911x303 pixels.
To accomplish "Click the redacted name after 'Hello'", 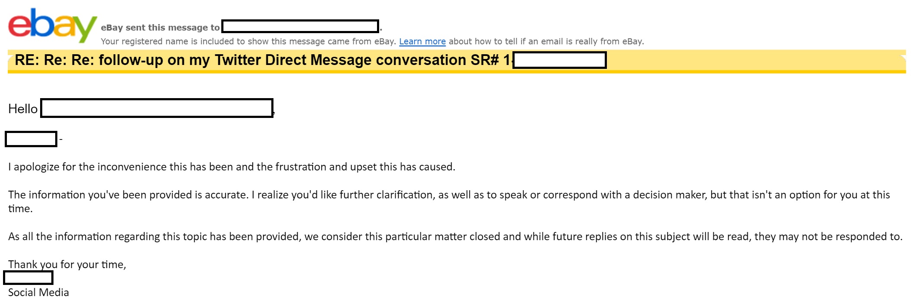I will pos(157,108).
